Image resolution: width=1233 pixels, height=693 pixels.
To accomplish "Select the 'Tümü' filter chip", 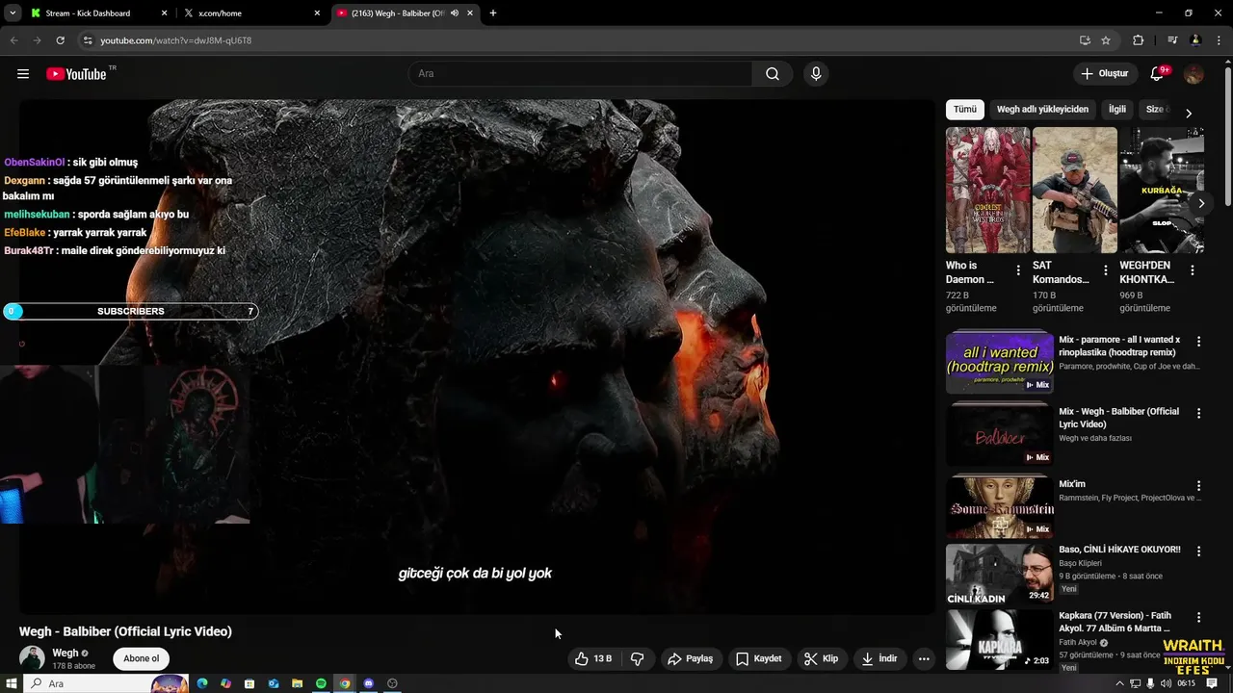I will coord(965,110).
